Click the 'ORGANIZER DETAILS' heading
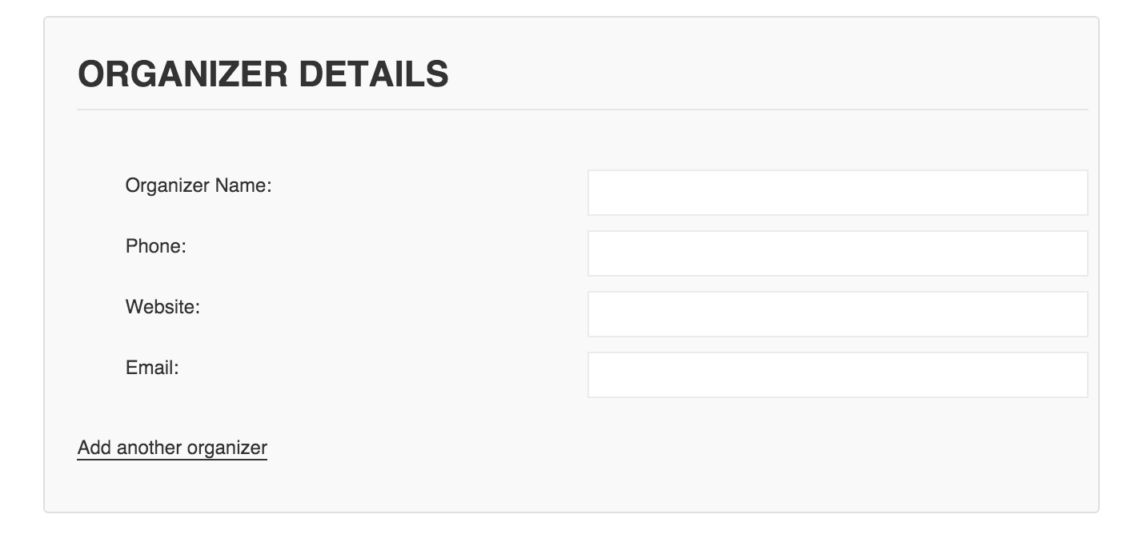The width and height of the screenshot is (1143, 534). click(263, 75)
